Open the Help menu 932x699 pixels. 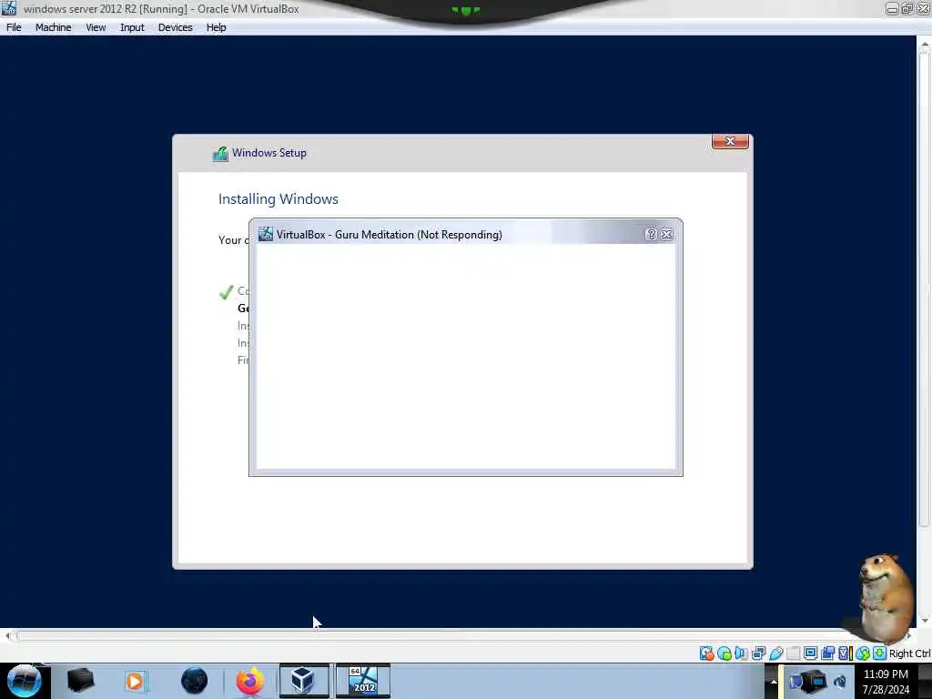[x=217, y=27]
